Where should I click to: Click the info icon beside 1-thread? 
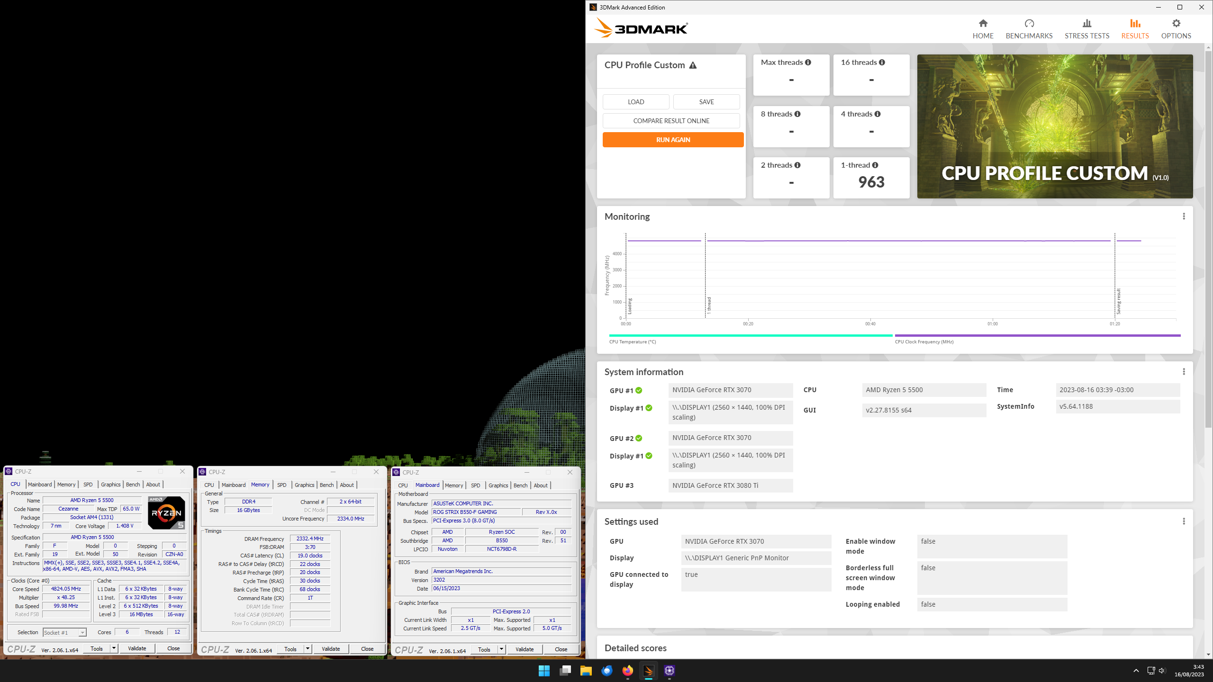pos(875,165)
